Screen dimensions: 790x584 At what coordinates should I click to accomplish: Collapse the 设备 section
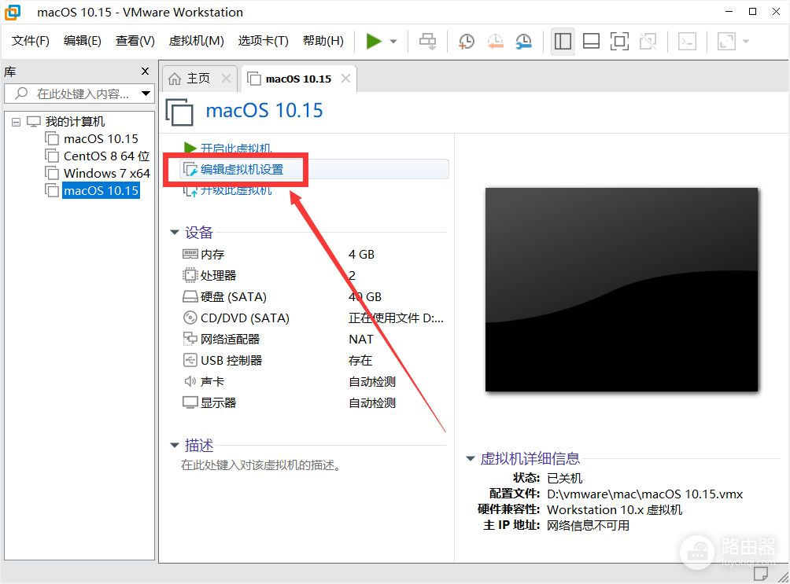click(x=175, y=233)
